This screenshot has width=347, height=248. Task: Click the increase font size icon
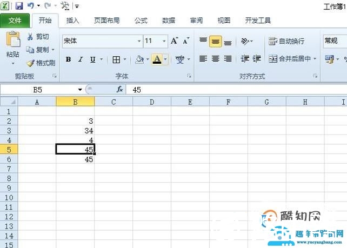174,41
